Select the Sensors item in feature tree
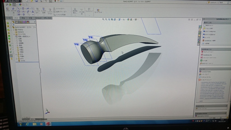The height and width of the screenshot is (130, 231). tap(20, 31)
